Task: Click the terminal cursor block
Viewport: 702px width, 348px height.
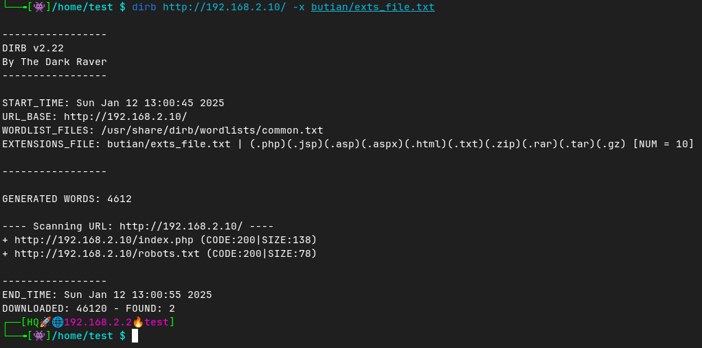Action: 135,336
